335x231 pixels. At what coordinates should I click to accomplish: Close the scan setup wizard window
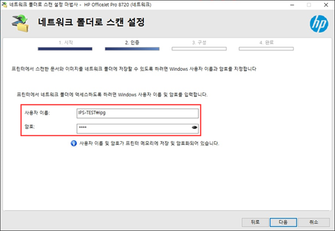[326, 5]
